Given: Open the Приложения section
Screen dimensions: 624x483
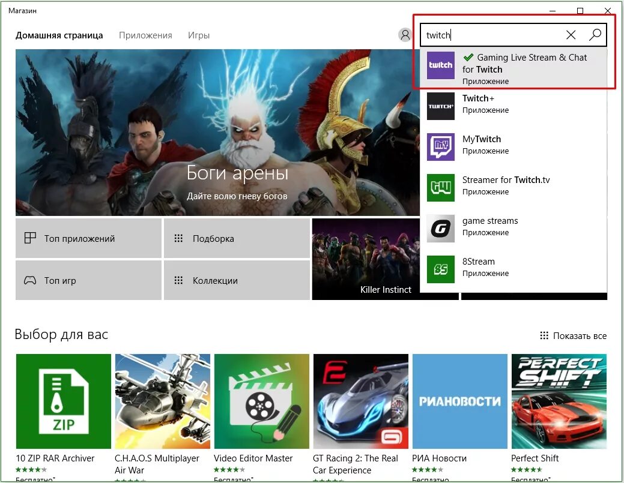Looking at the screenshot, I should click(x=145, y=35).
